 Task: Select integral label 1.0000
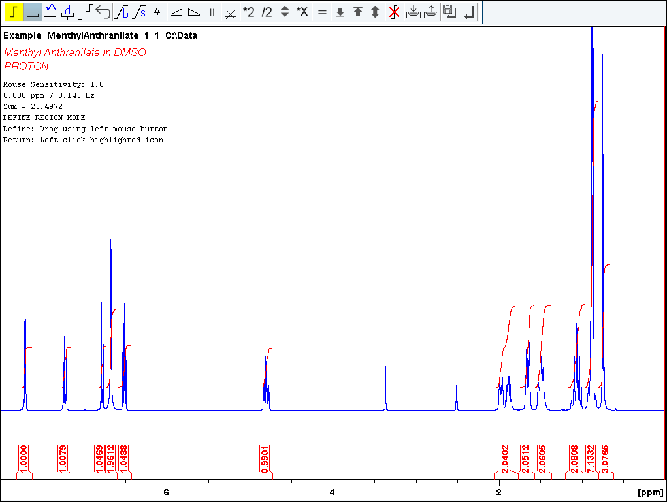click(x=24, y=459)
